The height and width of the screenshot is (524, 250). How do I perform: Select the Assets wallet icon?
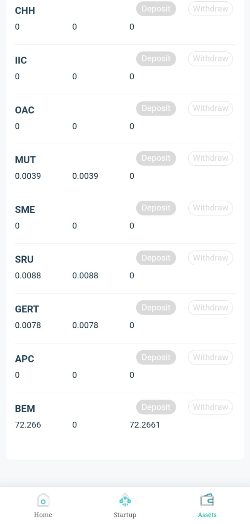[207, 500]
